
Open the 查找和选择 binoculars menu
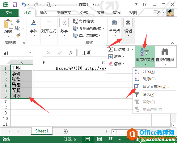coord(165,56)
